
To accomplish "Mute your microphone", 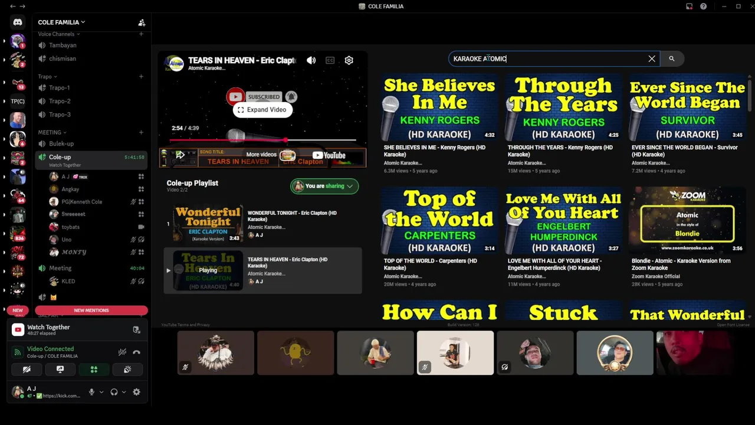I will pyautogui.click(x=91, y=392).
